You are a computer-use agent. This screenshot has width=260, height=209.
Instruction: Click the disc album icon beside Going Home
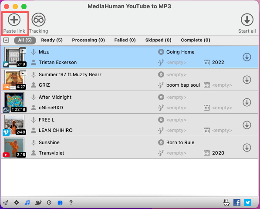pos(161,52)
